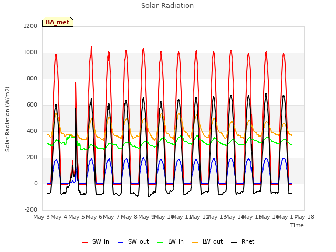The width and height of the screenshot is (336, 252).
Task: Click the tall SW_in spike on May 5
Action: pyautogui.click(x=76, y=83)
